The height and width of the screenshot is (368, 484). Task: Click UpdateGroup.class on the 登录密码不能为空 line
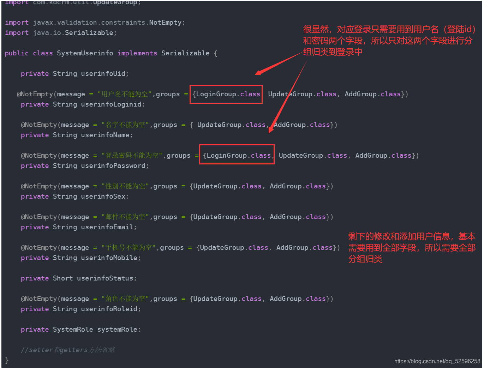point(313,156)
